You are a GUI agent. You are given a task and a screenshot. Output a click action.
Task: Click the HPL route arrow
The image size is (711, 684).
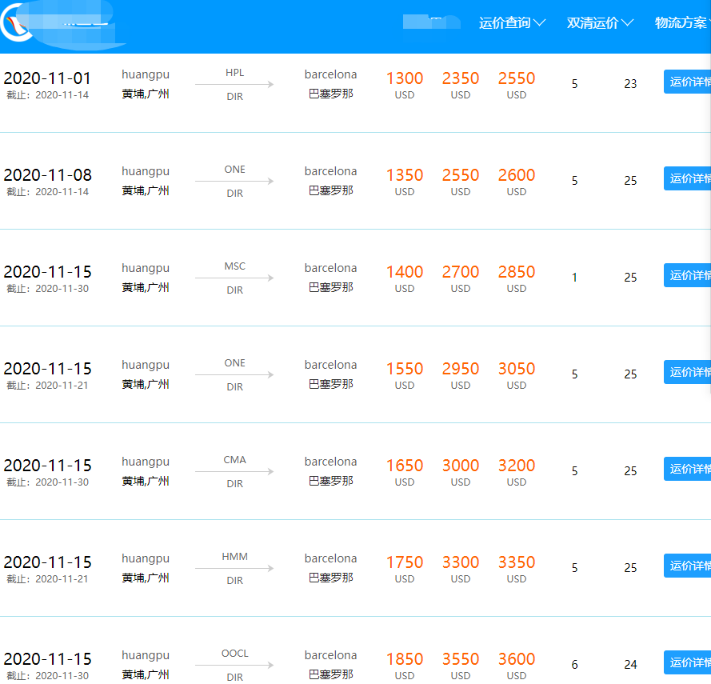234,85
